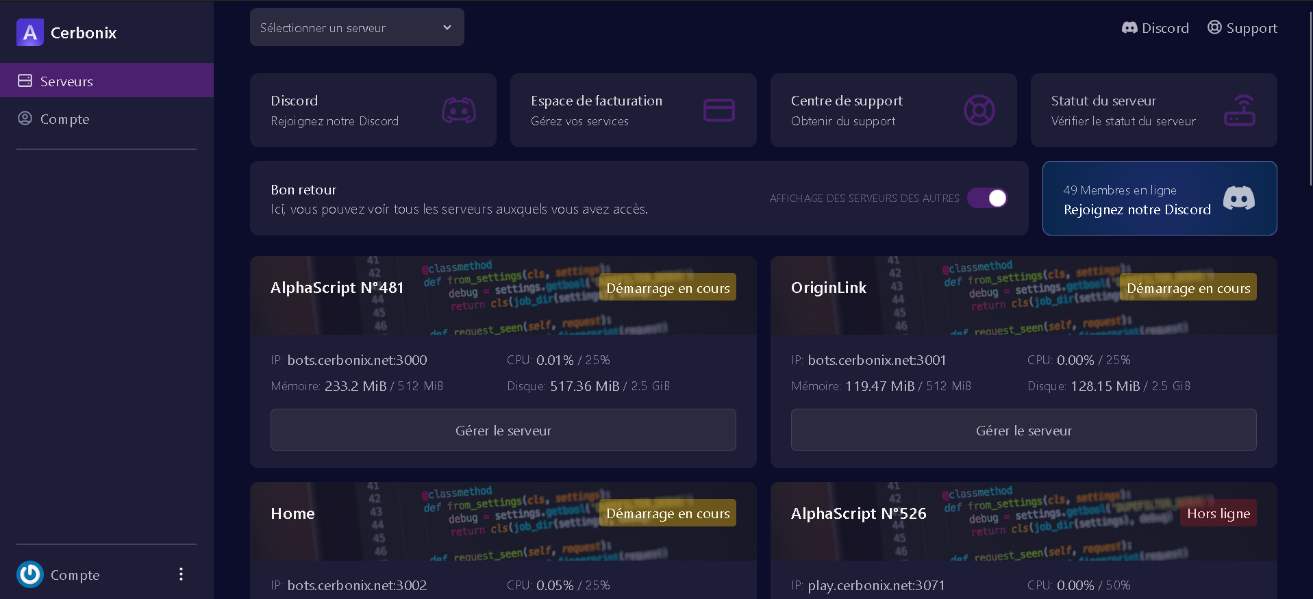Click the Support lifebuoy icon in top bar
Image resolution: width=1313 pixels, height=599 pixels.
(1214, 27)
